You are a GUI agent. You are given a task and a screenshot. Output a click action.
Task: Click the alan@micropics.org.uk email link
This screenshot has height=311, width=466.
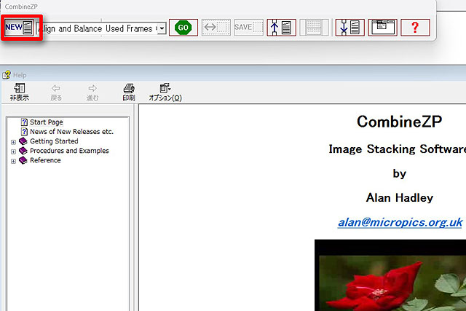[x=399, y=222]
